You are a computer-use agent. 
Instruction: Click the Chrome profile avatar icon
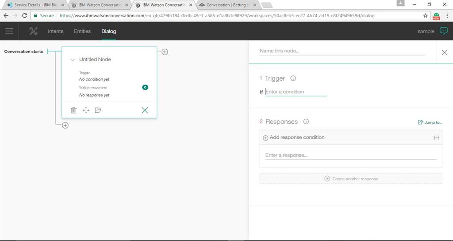coord(400,3)
